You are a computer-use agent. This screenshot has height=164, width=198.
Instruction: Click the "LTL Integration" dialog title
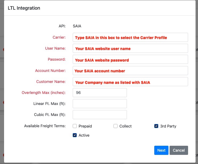(24, 8)
